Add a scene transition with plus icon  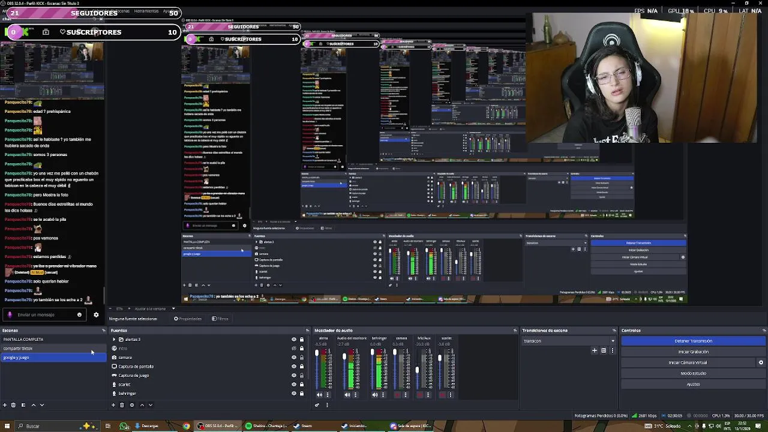click(x=595, y=350)
